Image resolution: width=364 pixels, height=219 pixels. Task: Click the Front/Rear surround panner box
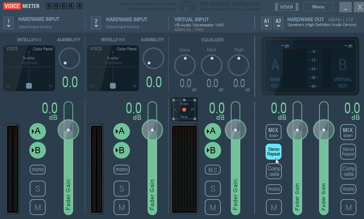click(184, 110)
